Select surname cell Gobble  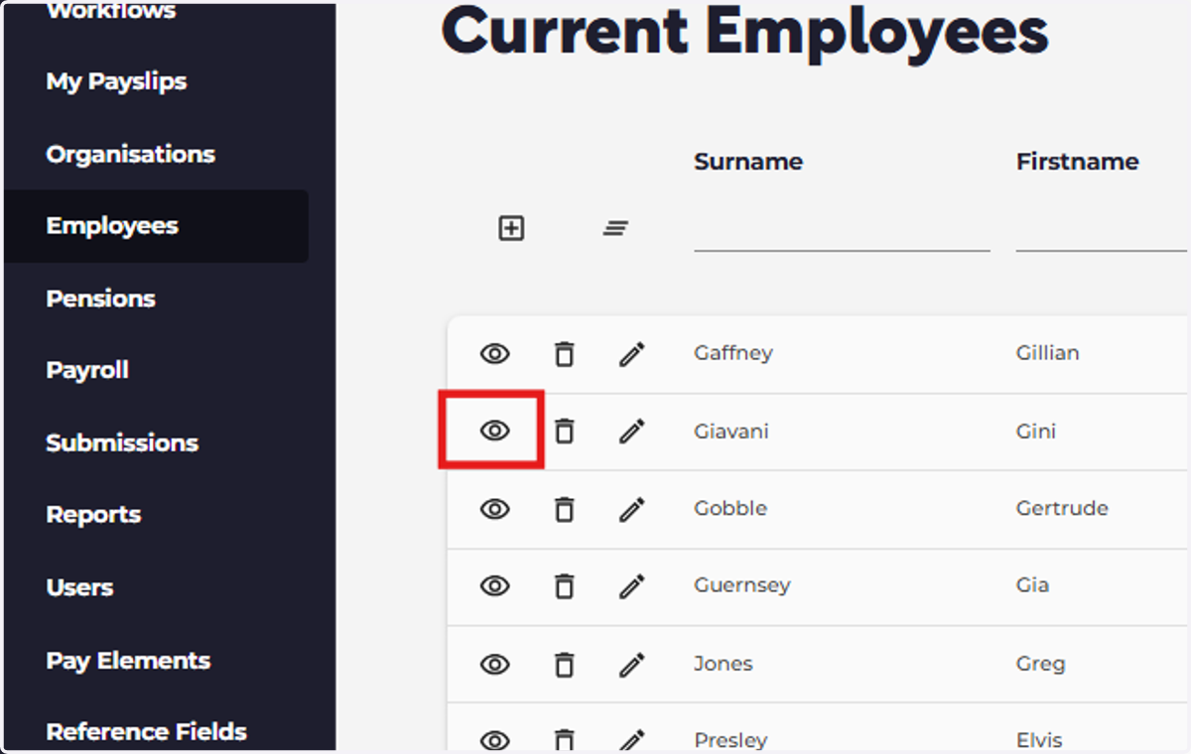pos(730,508)
